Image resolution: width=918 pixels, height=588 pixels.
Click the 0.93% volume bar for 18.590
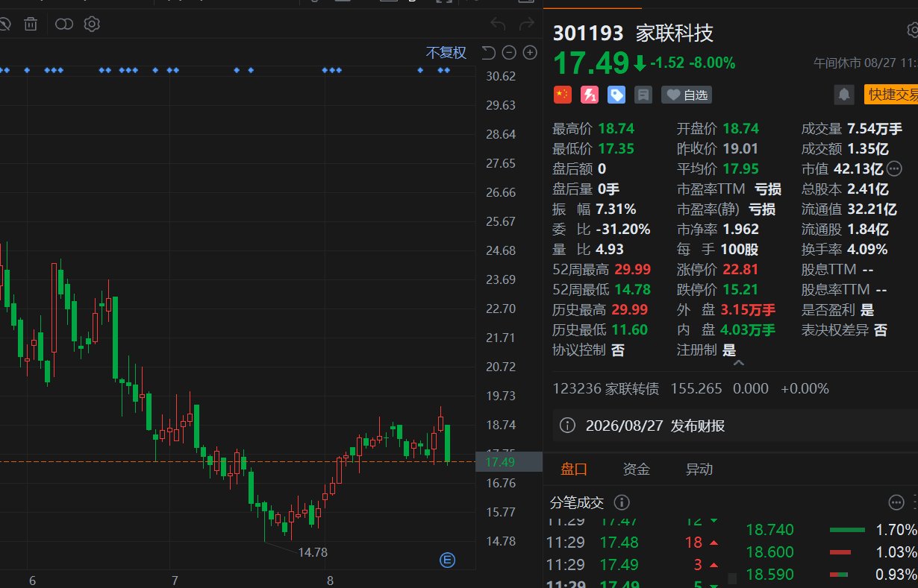point(839,575)
